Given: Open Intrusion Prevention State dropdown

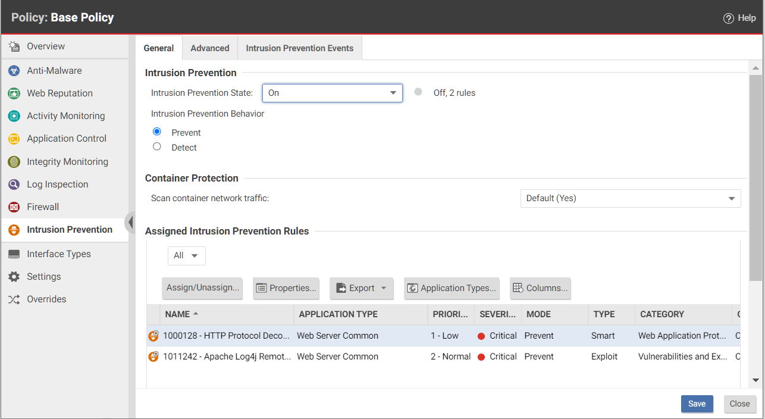Looking at the screenshot, I should click(332, 93).
